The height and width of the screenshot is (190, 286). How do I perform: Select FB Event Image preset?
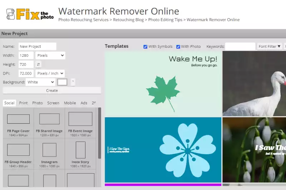[80, 123]
